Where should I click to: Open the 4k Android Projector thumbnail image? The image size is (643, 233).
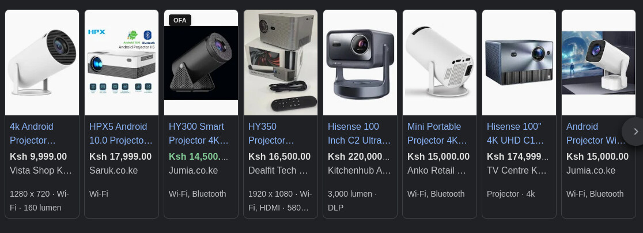point(42,62)
